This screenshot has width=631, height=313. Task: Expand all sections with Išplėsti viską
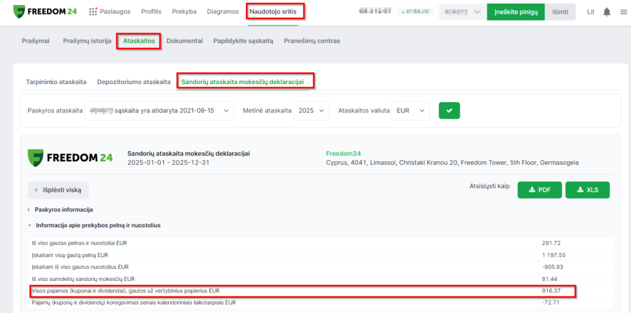pyautogui.click(x=58, y=190)
